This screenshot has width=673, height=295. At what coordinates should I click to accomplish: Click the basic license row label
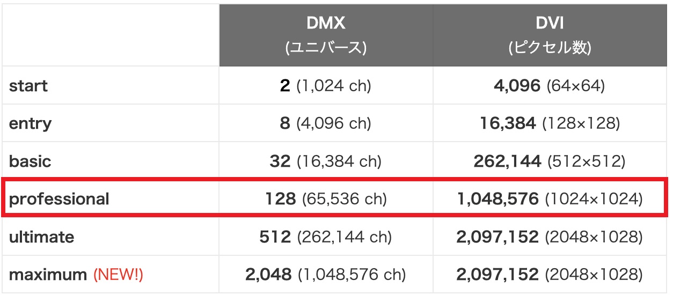30,161
